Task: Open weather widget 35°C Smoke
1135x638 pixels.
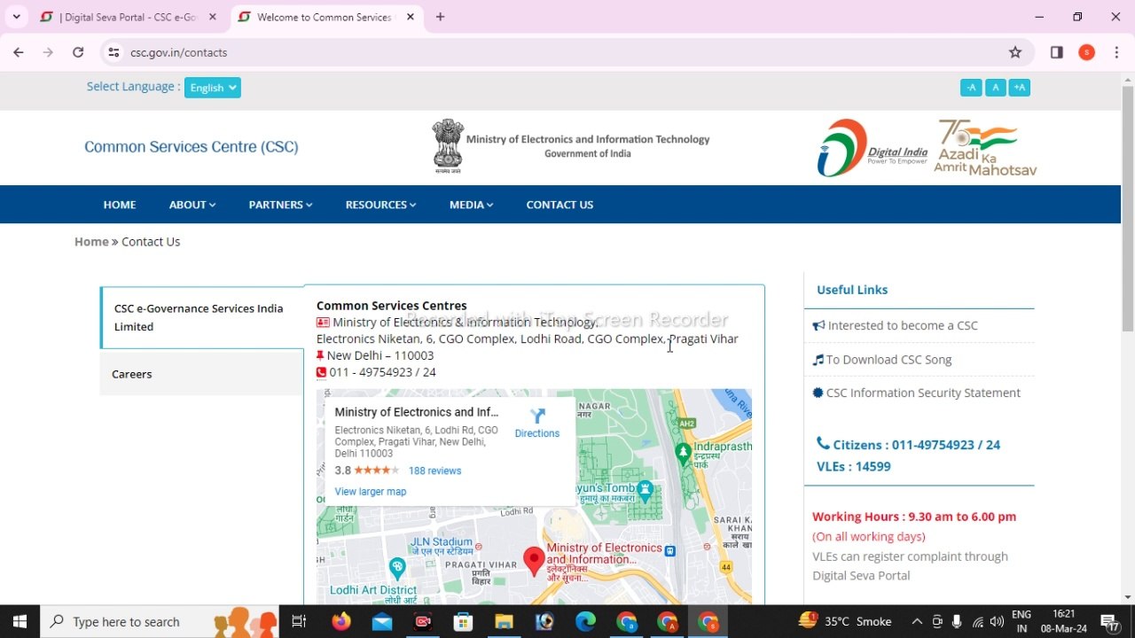Action: (x=845, y=621)
